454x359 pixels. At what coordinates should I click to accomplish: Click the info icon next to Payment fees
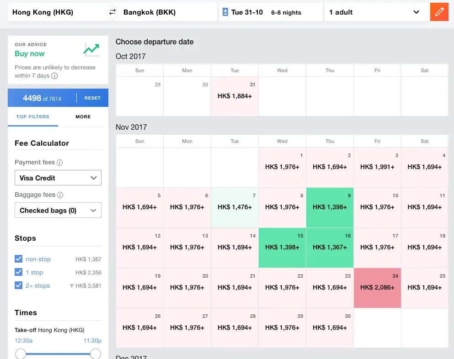(x=59, y=163)
